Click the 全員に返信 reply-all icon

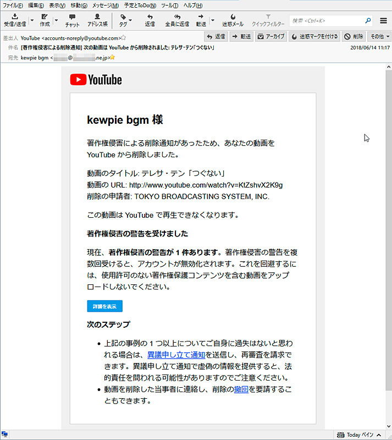point(177,17)
